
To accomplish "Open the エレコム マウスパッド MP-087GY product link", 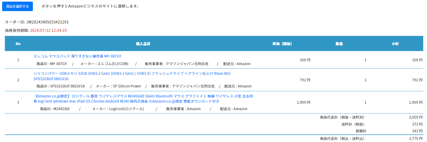I will pyautogui.click(x=77, y=56).
